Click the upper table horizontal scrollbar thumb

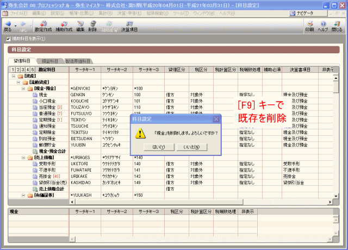coord(159,202)
